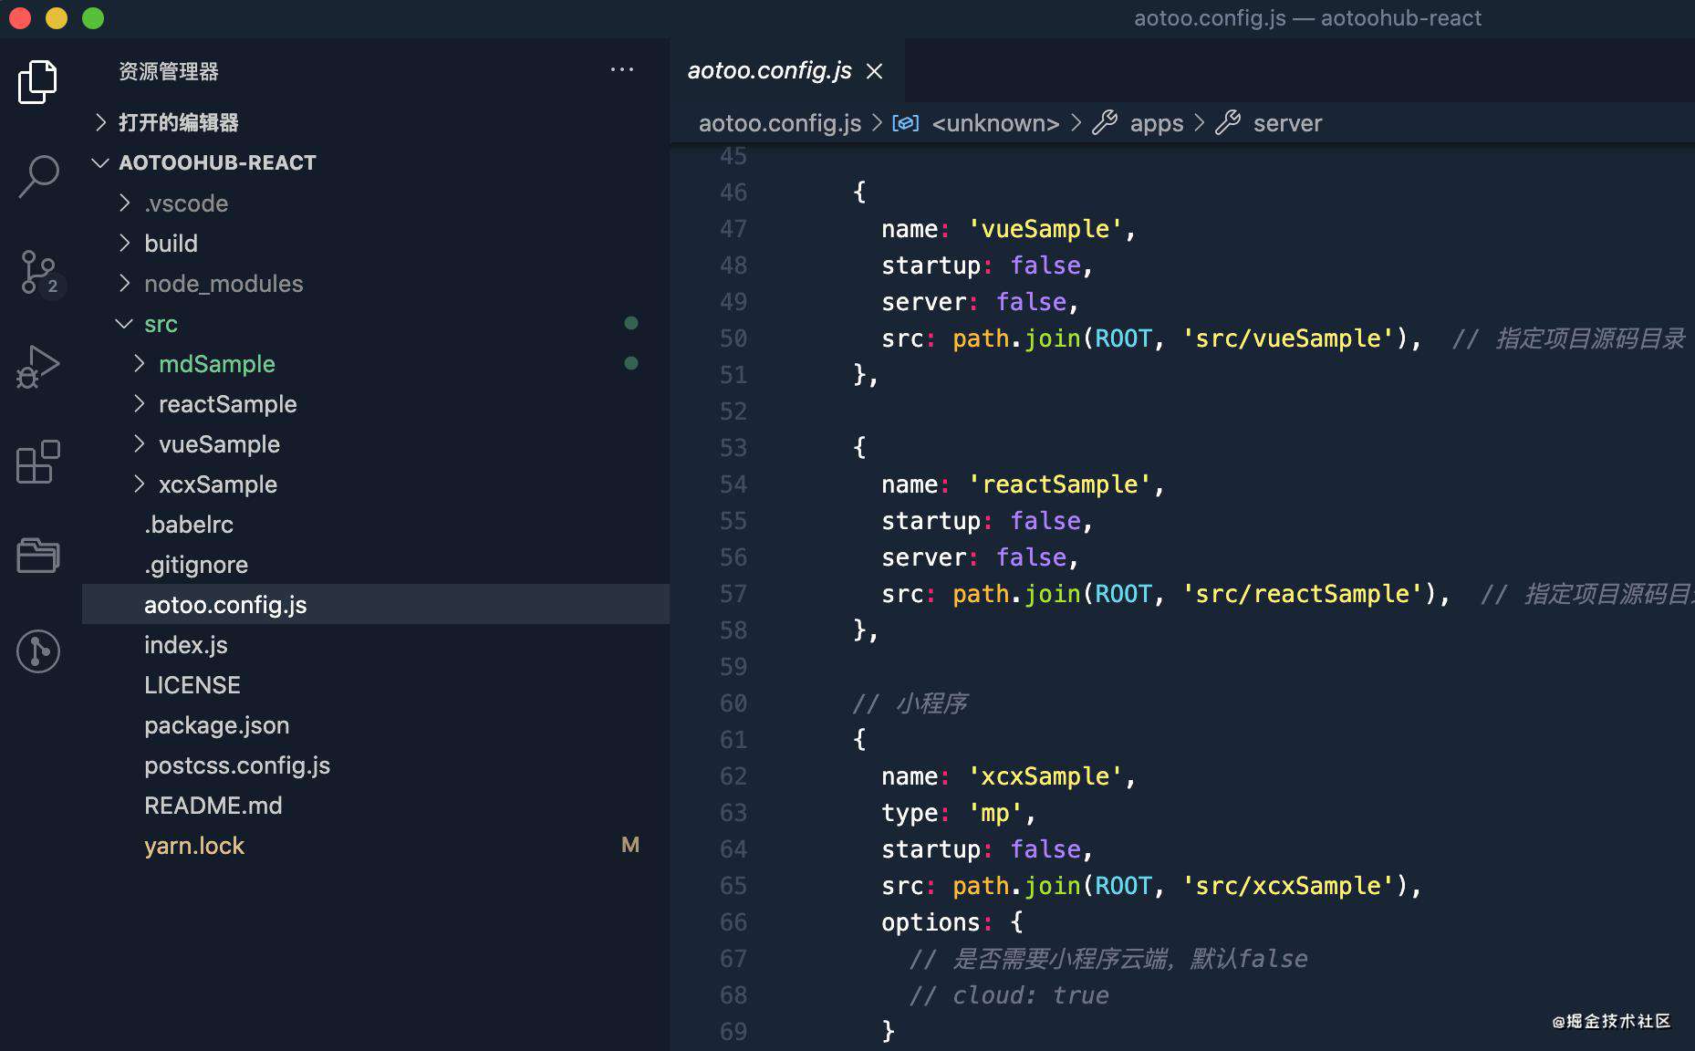This screenshot has width=1695, height=1051.
Task: Open the modified yarn.lock file
Action: (x=376, y=845)
